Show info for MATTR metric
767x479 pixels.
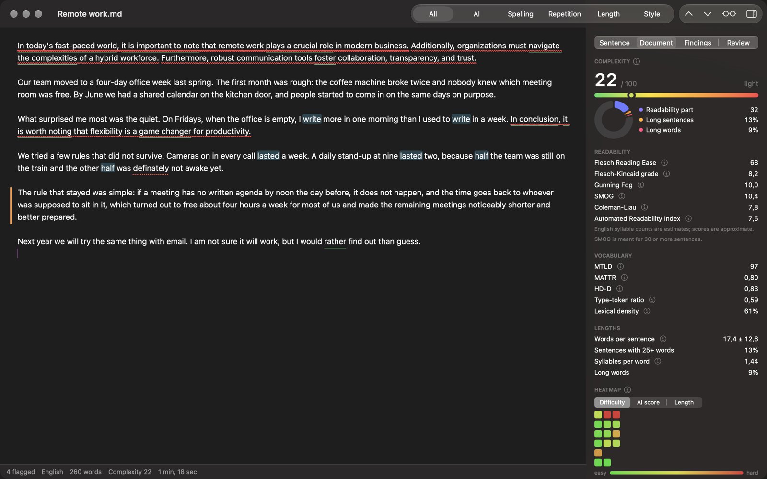coord(624,278)
